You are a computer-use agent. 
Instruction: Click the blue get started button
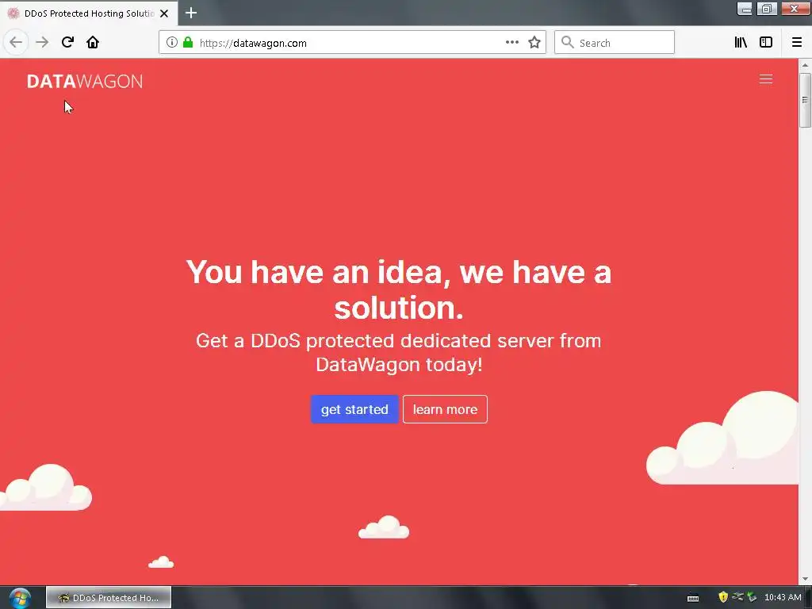tap(354, 409)
